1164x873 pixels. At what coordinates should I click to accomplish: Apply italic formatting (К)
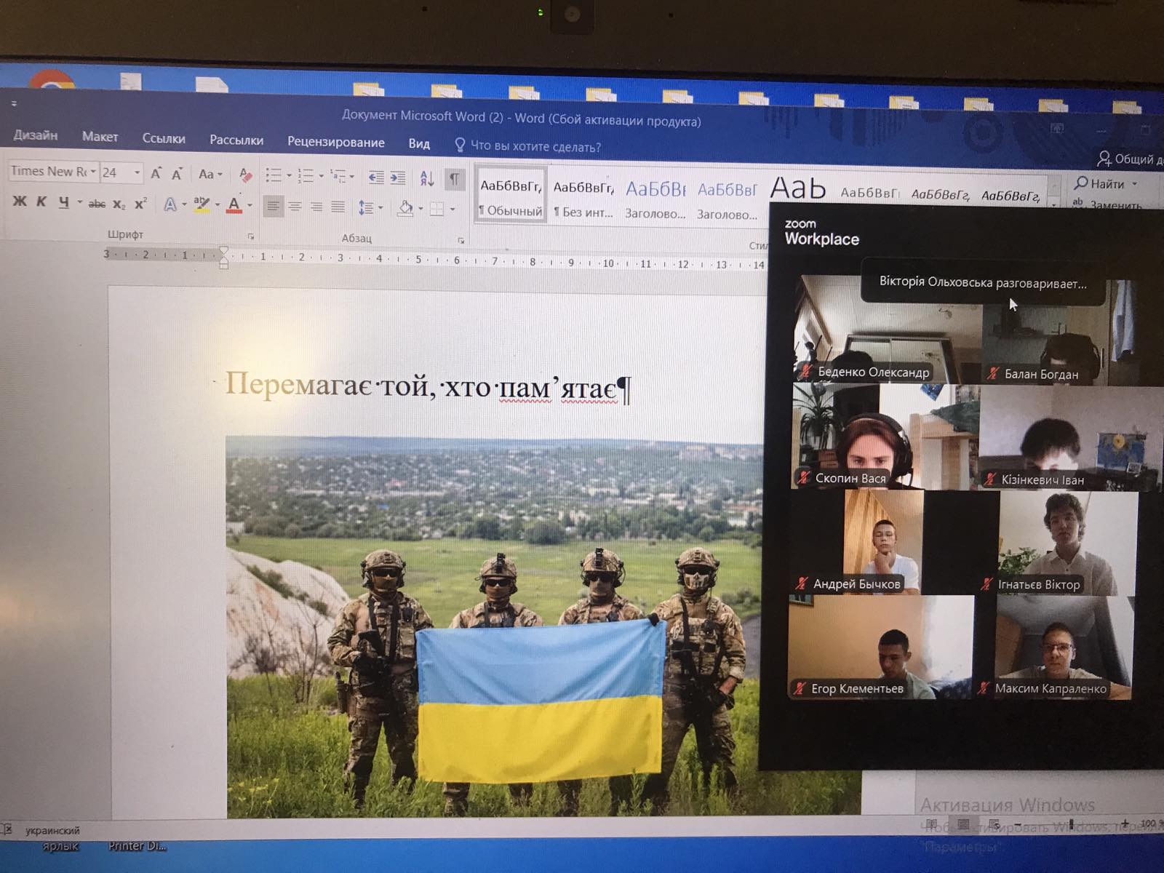[41, 202]
